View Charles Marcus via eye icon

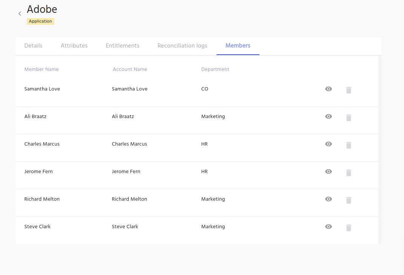(x=329, y=144)
